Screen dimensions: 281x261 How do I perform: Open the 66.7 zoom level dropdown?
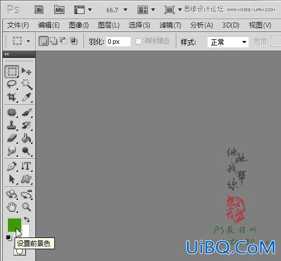click(x=125, y=10)
